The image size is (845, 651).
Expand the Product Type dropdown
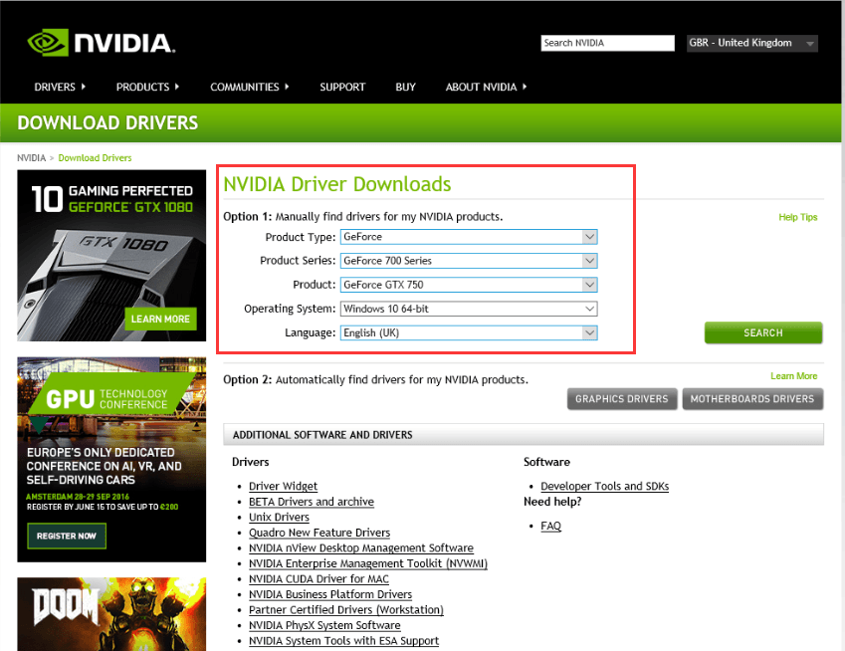click(469, 237)
